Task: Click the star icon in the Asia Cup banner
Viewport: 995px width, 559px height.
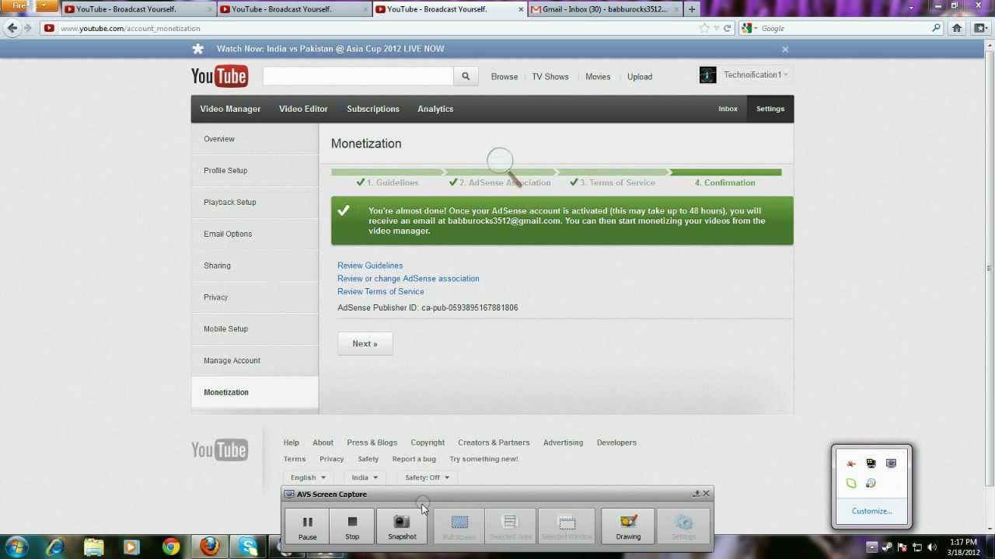Action: tap(198, 49)
